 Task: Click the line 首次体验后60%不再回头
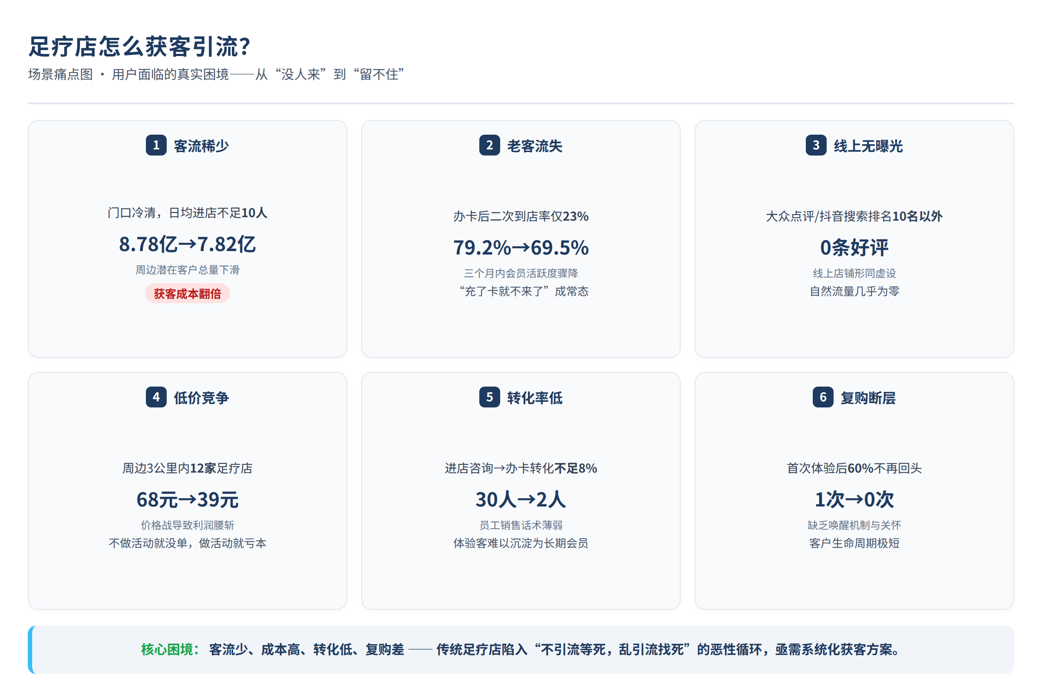[x=854, y=468]
